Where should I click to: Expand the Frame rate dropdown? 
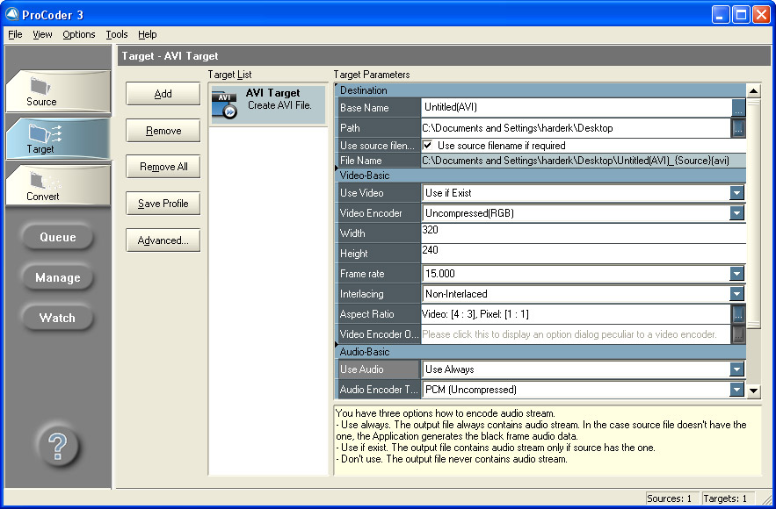(736, 274)
